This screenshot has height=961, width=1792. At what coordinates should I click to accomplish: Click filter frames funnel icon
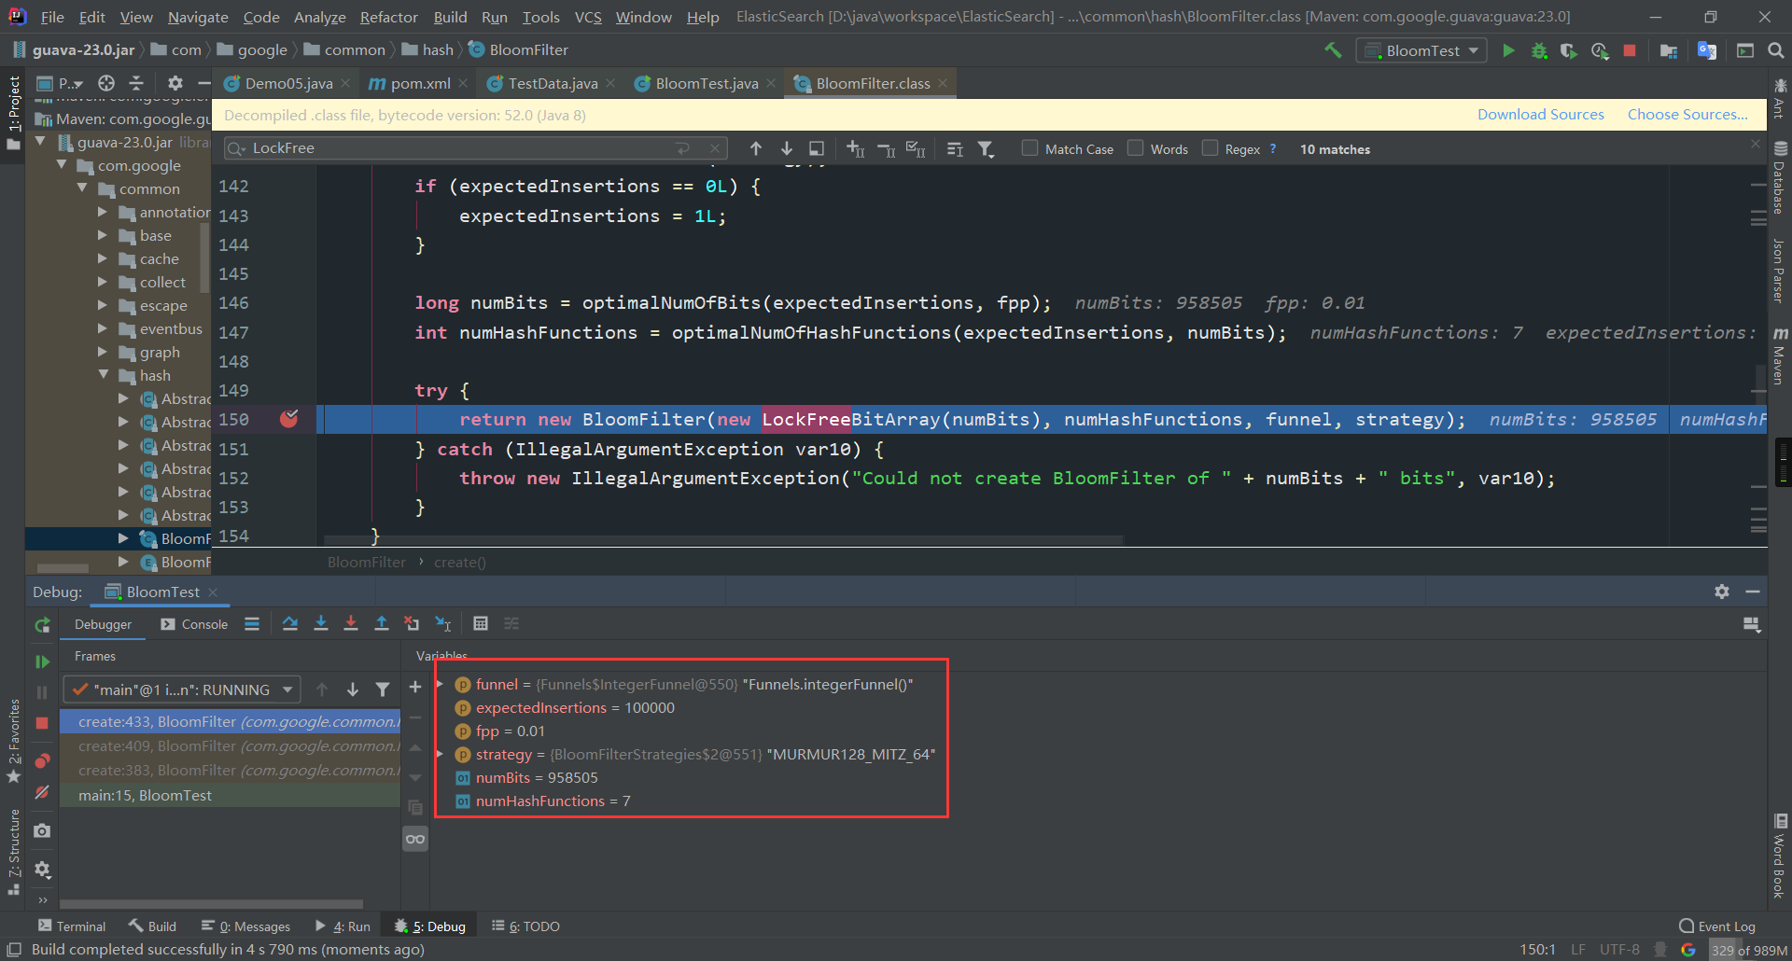383,689
